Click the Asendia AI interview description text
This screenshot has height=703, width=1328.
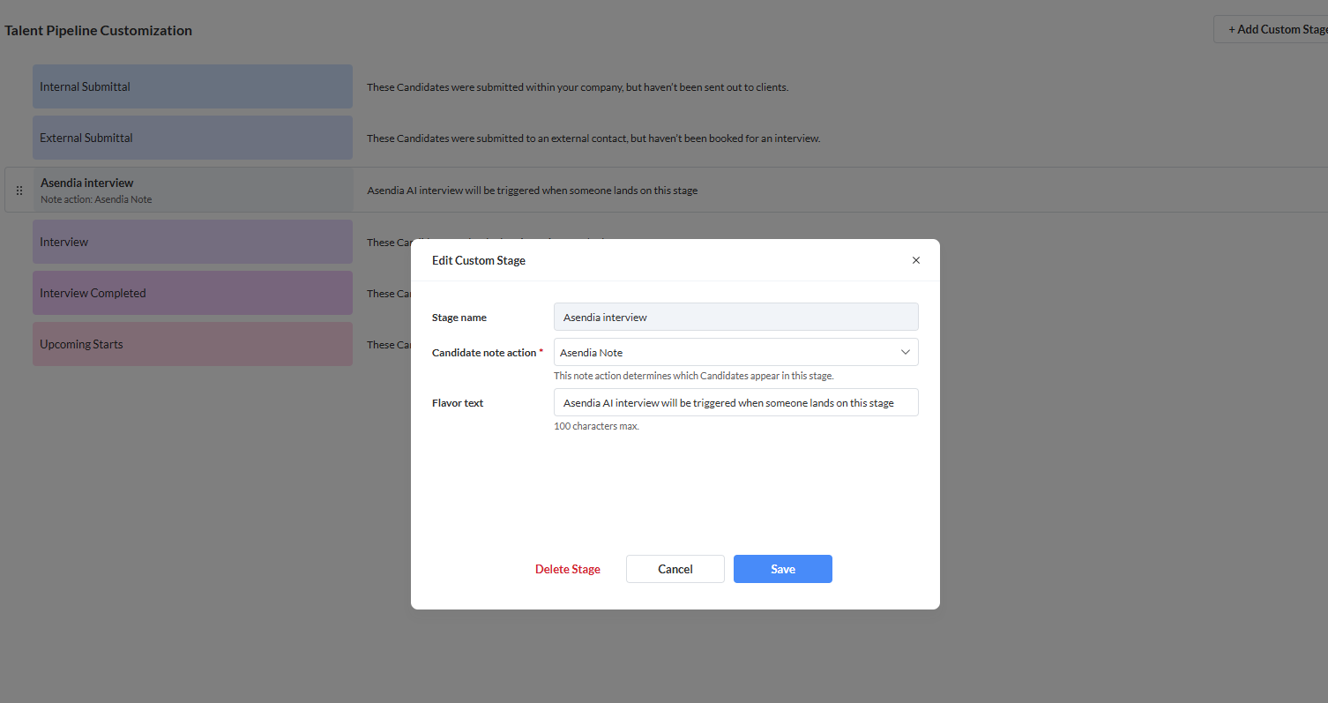[532, 191]
